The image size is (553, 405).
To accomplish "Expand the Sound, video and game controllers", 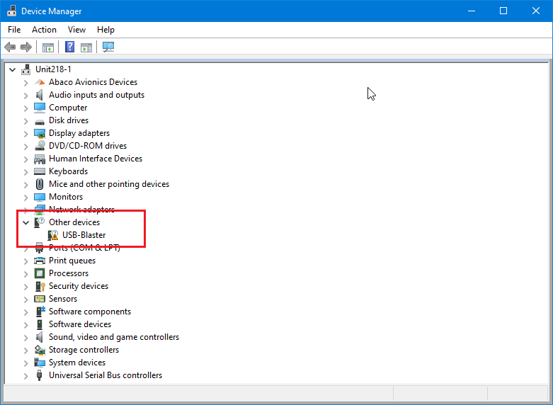I will [26, 337].
